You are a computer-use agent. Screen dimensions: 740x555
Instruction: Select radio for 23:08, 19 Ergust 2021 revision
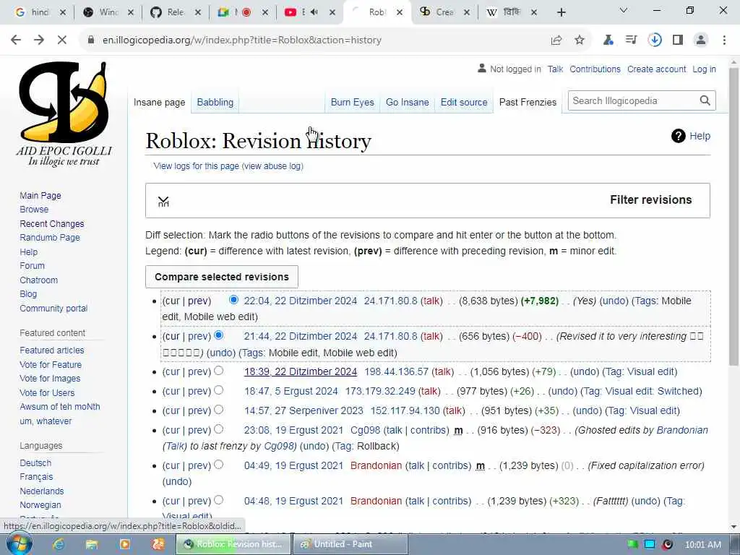pos(218,429)
